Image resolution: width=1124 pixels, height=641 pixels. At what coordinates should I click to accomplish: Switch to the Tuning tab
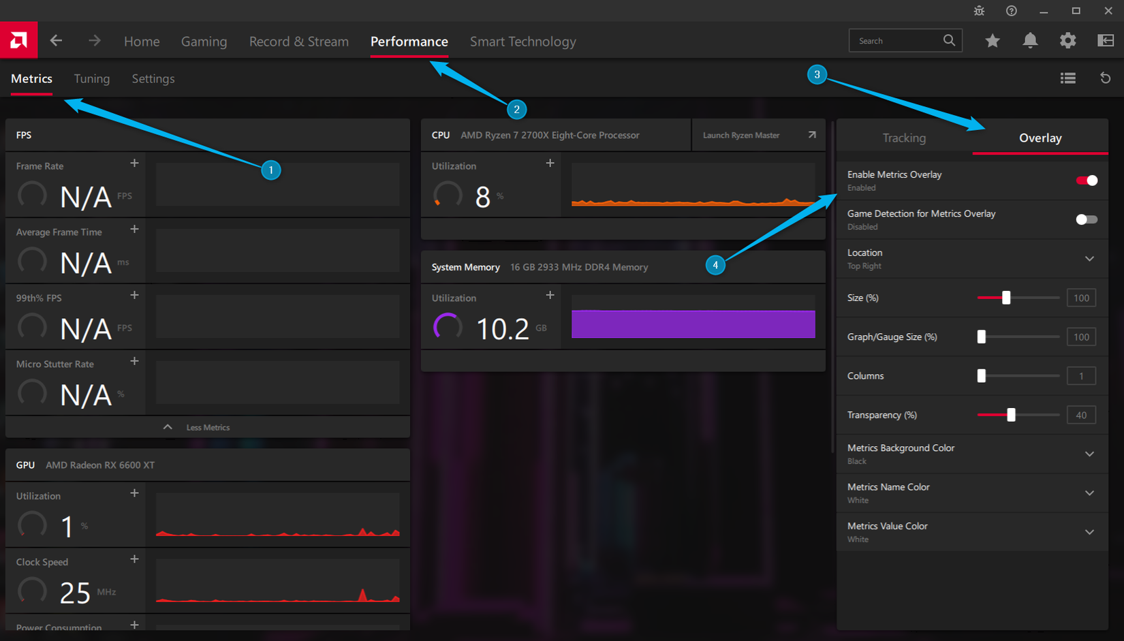(x=91, y=79)
